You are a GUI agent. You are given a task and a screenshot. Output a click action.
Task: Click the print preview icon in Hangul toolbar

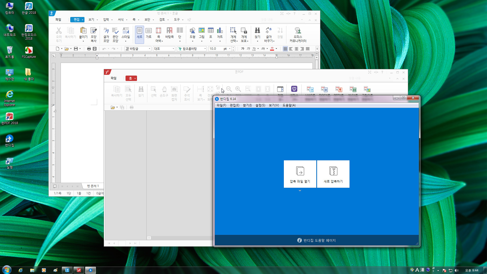pyautogui.click(x=95, y=49)
